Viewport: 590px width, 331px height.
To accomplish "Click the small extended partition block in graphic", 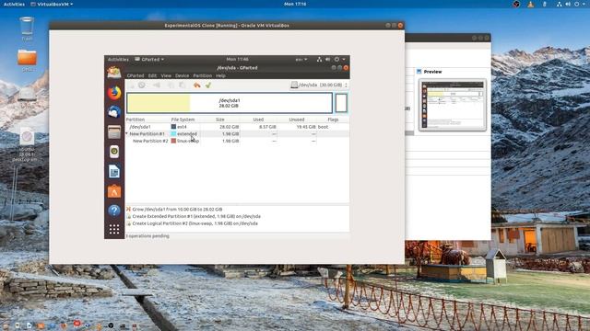I will click(x=341, y=103).
